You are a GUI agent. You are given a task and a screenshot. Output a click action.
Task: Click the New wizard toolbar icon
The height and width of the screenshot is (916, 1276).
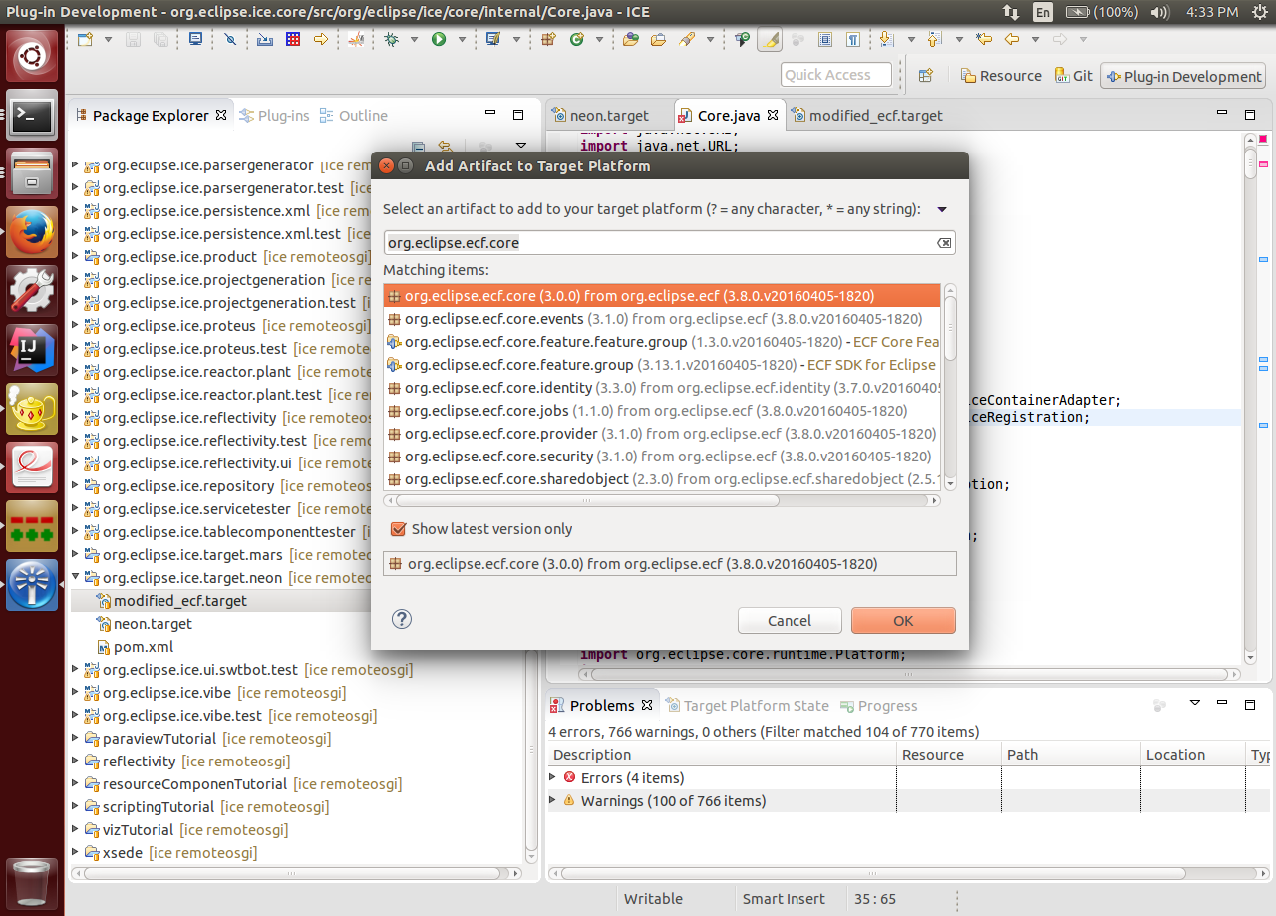[85, 40]
